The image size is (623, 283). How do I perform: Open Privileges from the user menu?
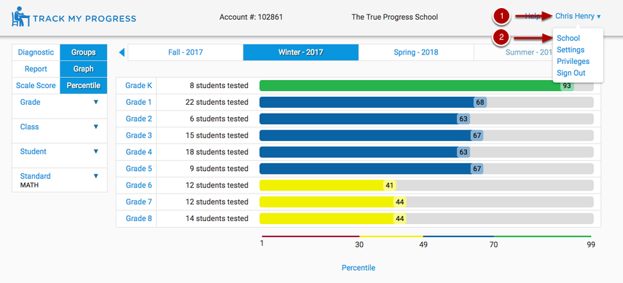[x=573, y=62]
